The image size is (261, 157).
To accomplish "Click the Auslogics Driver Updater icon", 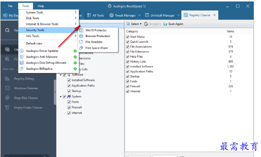I will (x=22, y=51).
